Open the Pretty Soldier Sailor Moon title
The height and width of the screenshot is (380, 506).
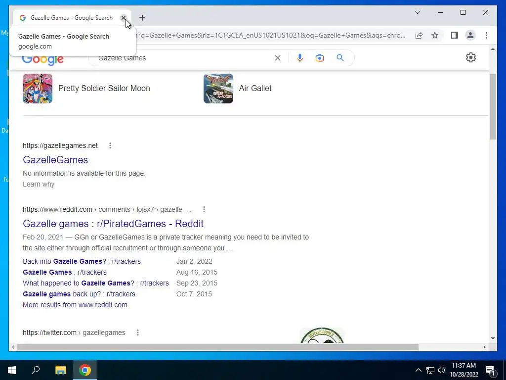click(x=104, y=88)
